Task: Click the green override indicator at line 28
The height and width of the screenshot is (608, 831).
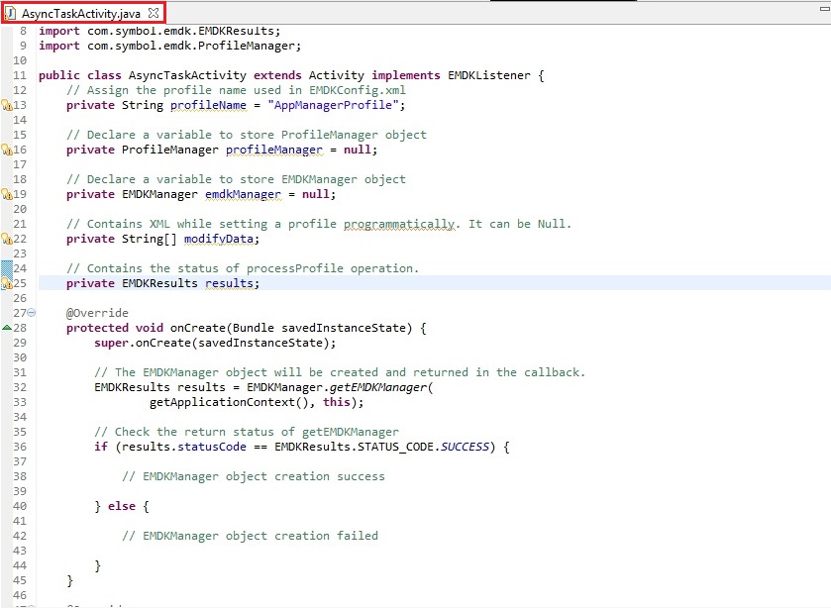Action: 6,328
